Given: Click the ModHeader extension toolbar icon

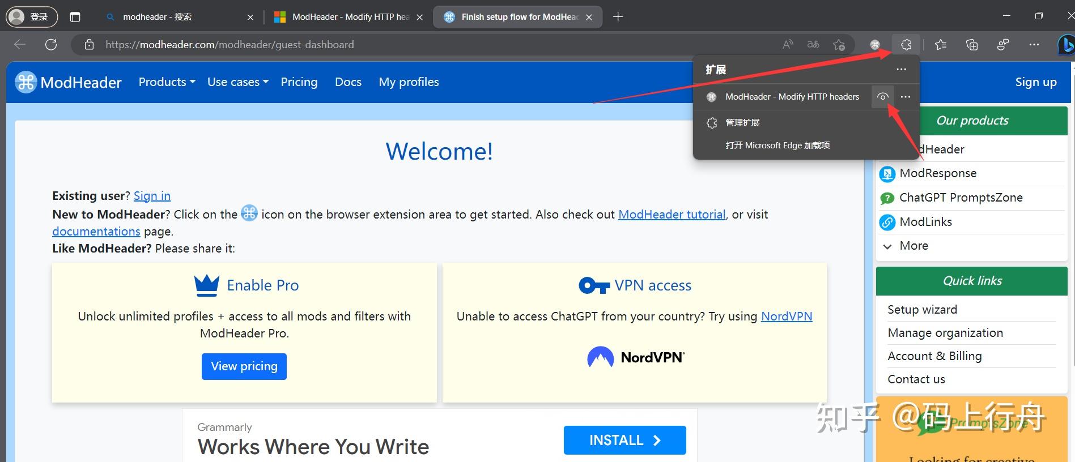Looking at the screenshot, I should pyautogui.click(x=875, y=45).
